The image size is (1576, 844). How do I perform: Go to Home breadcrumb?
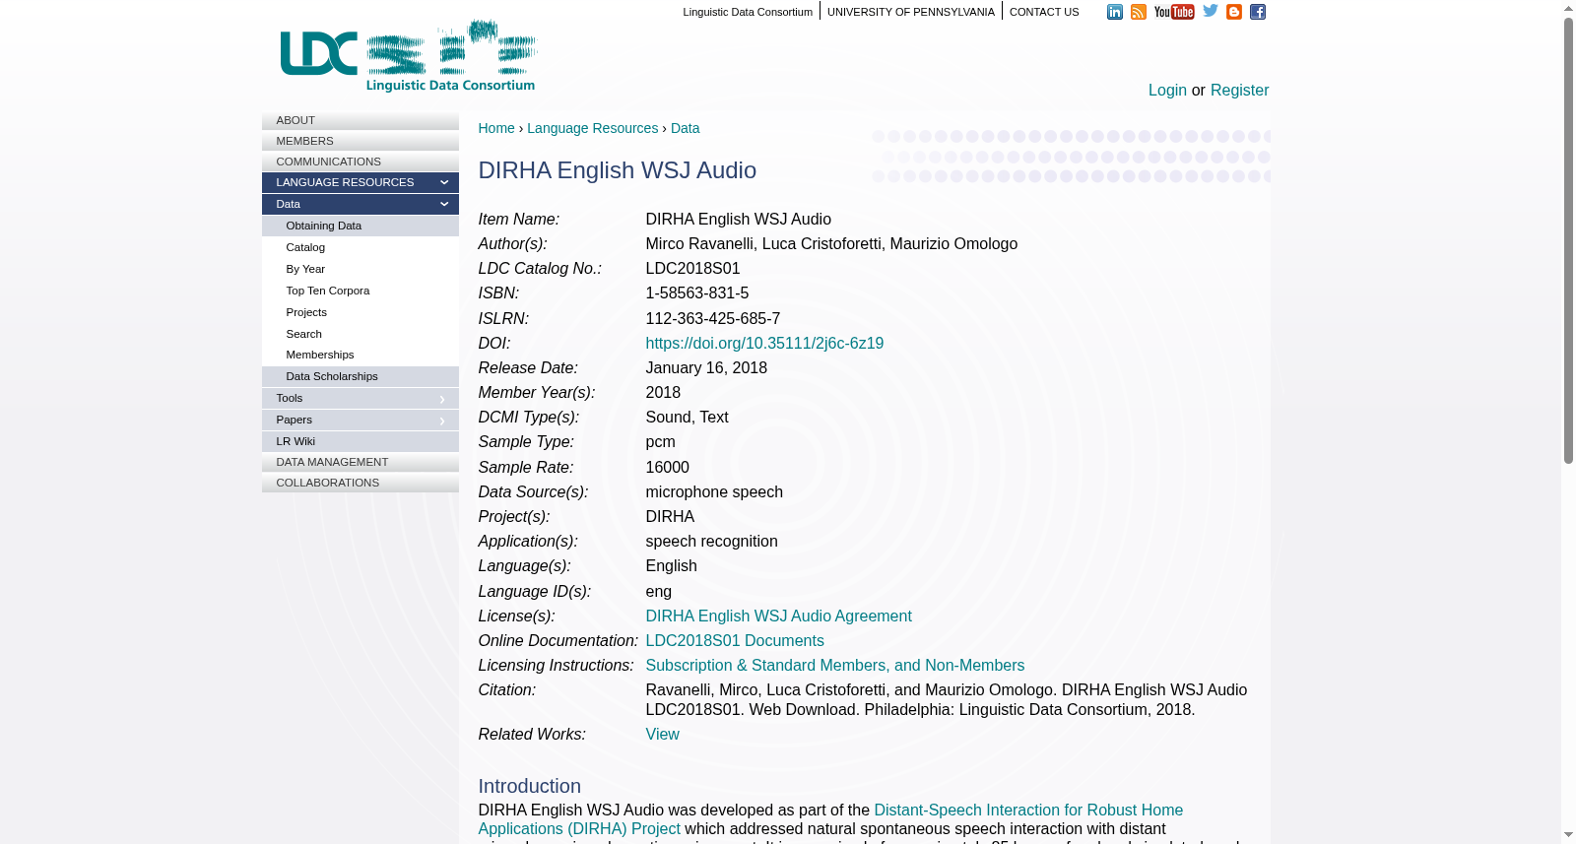coord(496,128)
